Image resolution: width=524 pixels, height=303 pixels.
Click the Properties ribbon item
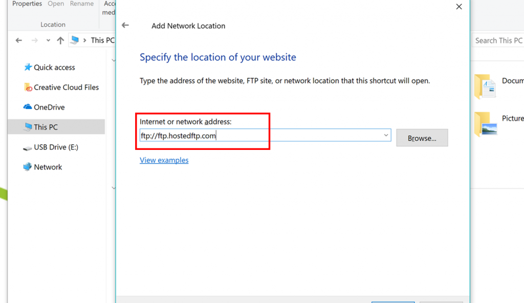tap(27, 4)
